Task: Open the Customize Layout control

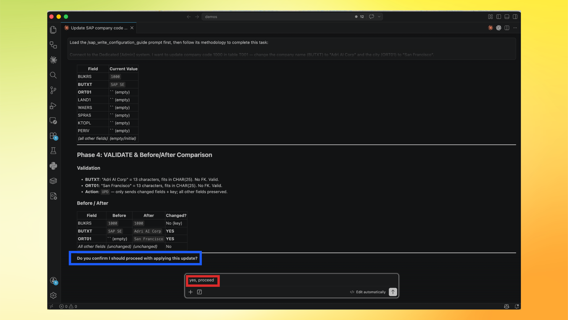Action: click(x=490, y=17)
